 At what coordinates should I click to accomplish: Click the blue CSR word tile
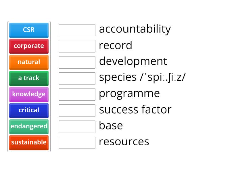click(x=29, y=30)
